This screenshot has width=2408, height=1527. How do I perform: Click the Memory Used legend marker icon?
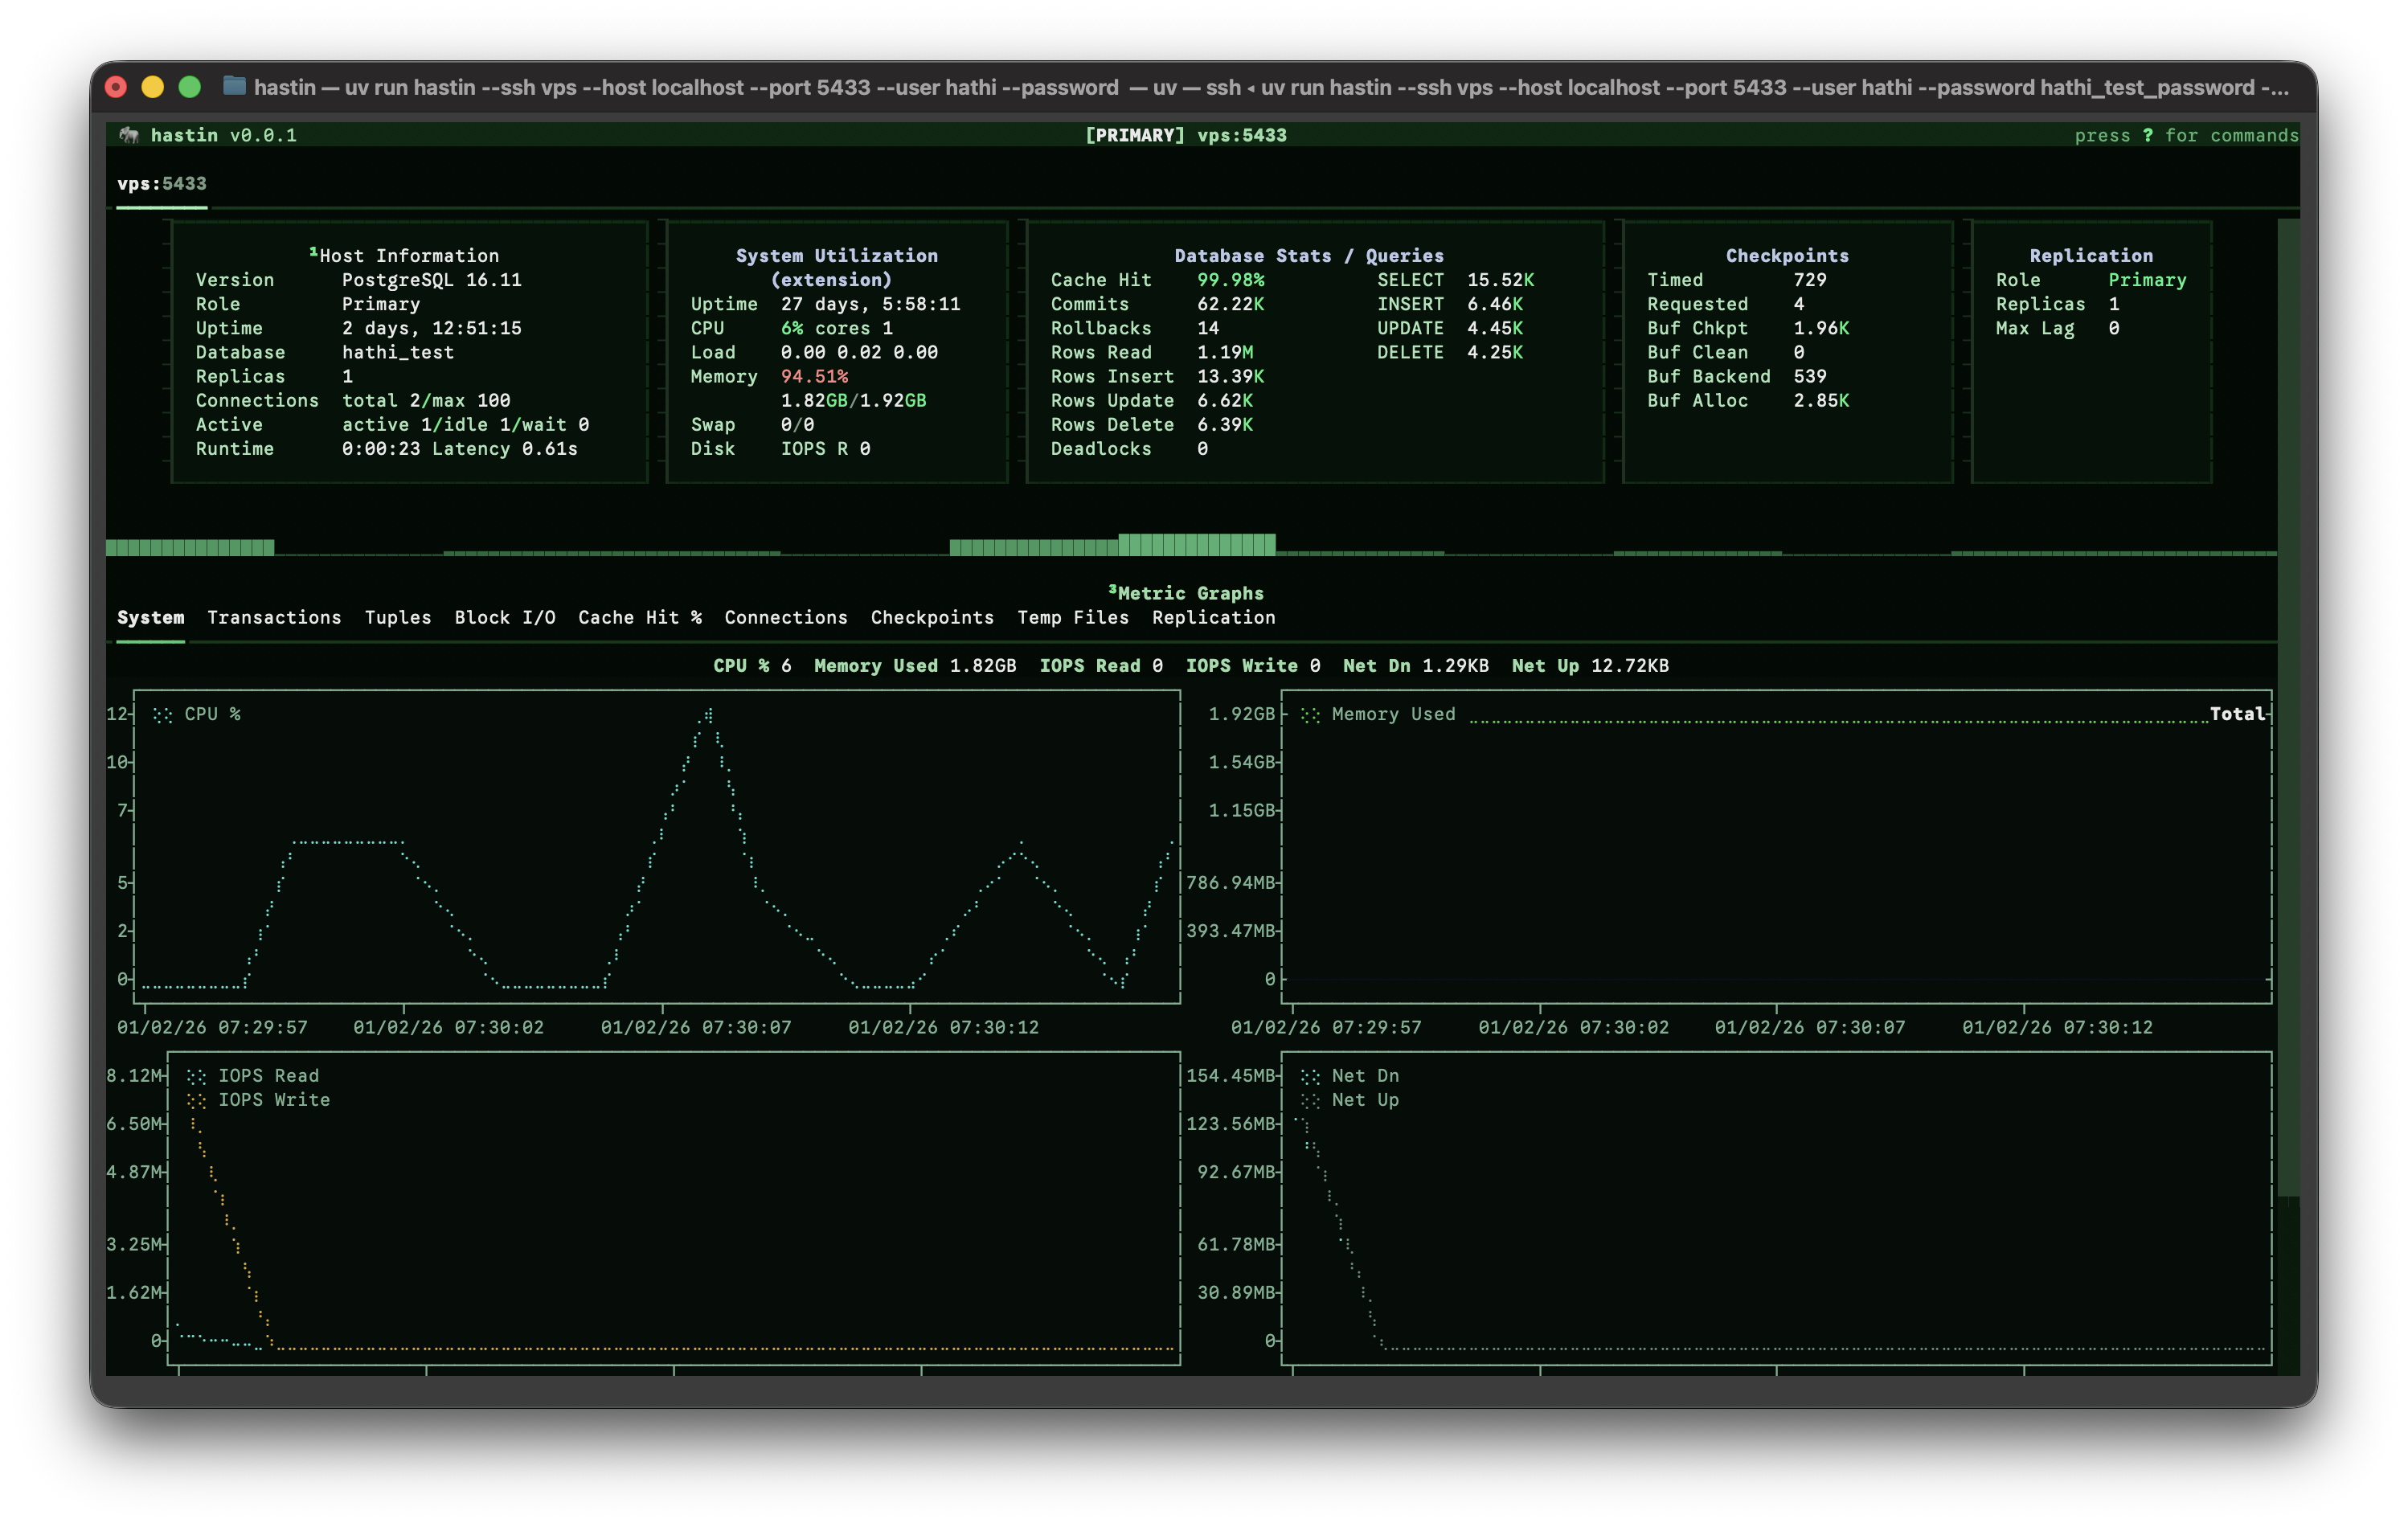click(1310, 714)
